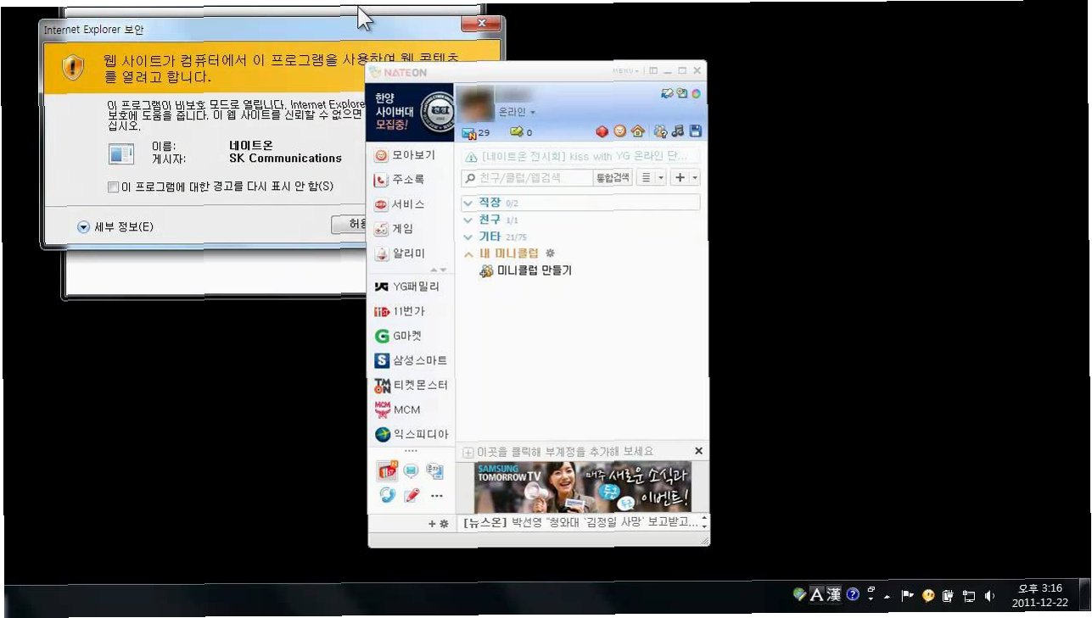Click the blue floppy disk icon

(x=696, y=131)
